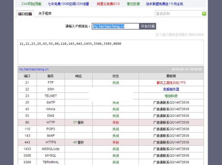Screen dimensions: 222x165
Task: Select the HTTPS service cell
Action: tap(51, 142)
